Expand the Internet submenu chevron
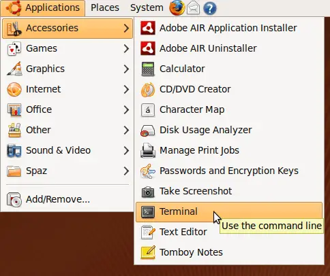The image size is (330, 276). pyautogui.click(x=126, y=89)
